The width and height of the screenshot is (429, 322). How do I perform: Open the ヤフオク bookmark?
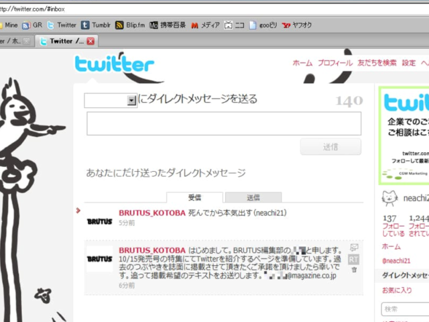tap(297, 25)
